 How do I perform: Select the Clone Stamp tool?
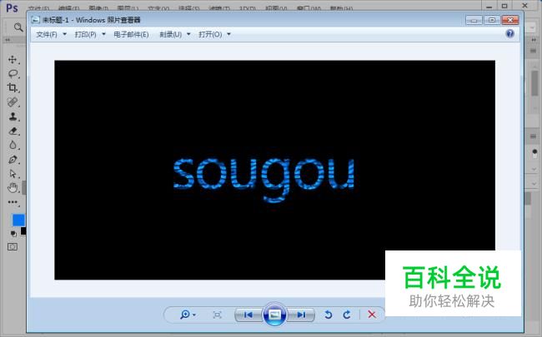tap(13, 116)
